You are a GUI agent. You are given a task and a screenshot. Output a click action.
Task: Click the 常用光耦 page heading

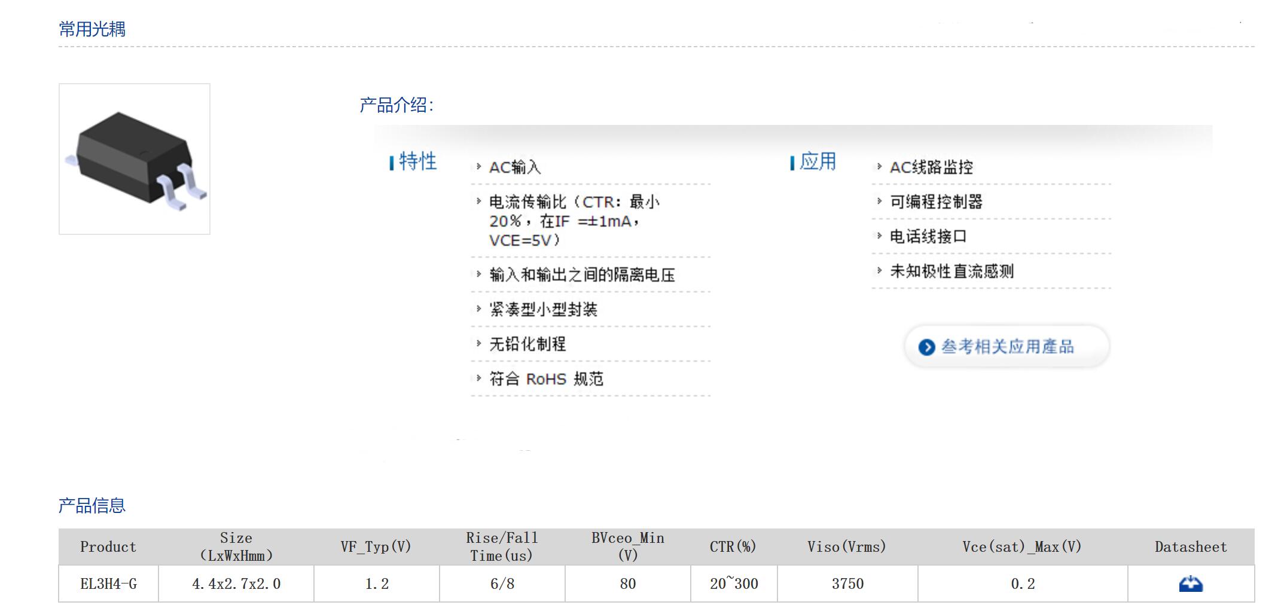(x=92, y=29)
